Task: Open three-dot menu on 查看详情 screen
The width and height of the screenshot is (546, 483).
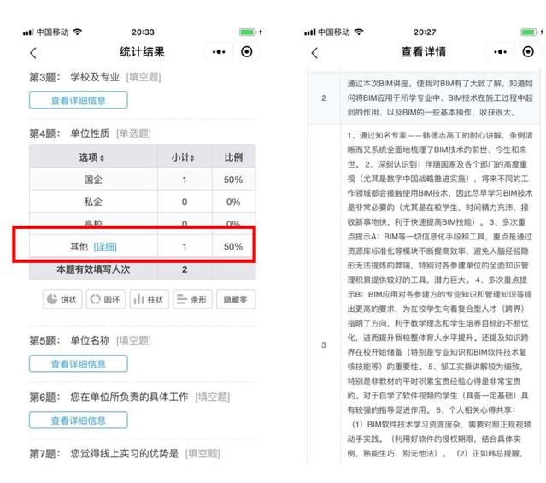Action: point(500,52)
